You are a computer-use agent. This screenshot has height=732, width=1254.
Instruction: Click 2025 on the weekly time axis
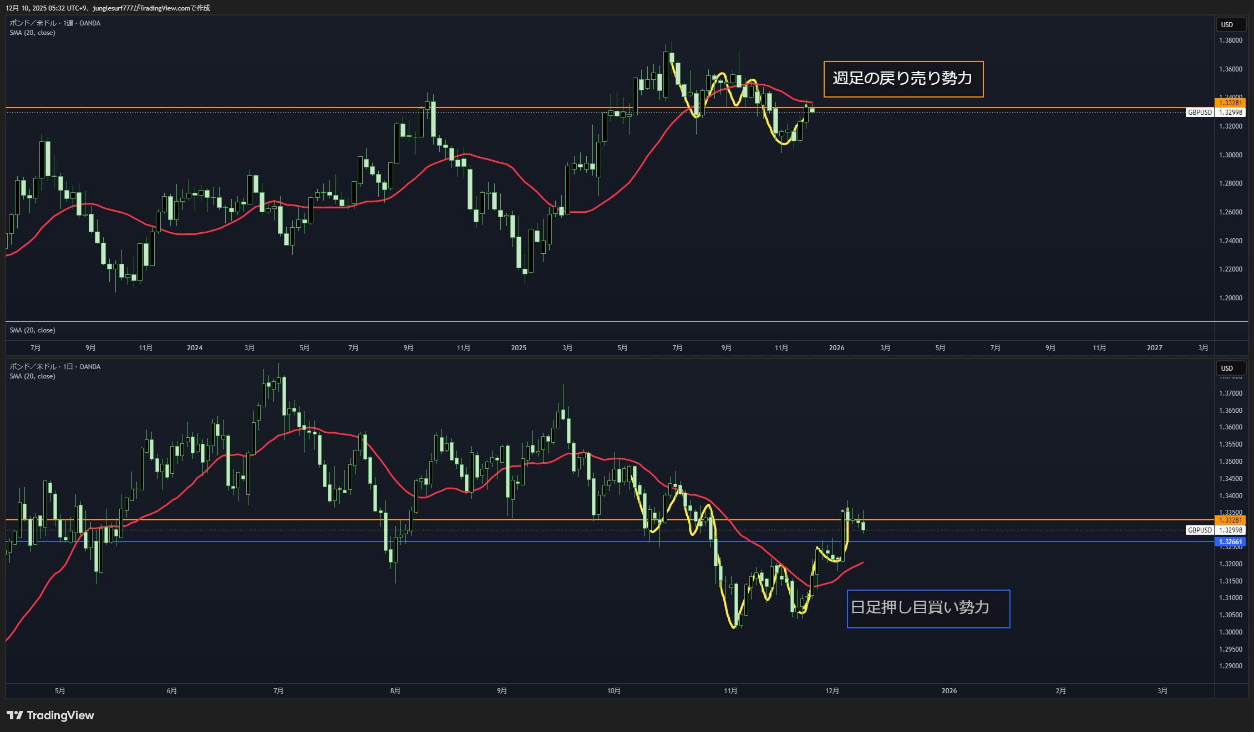(x=519, y=348)
